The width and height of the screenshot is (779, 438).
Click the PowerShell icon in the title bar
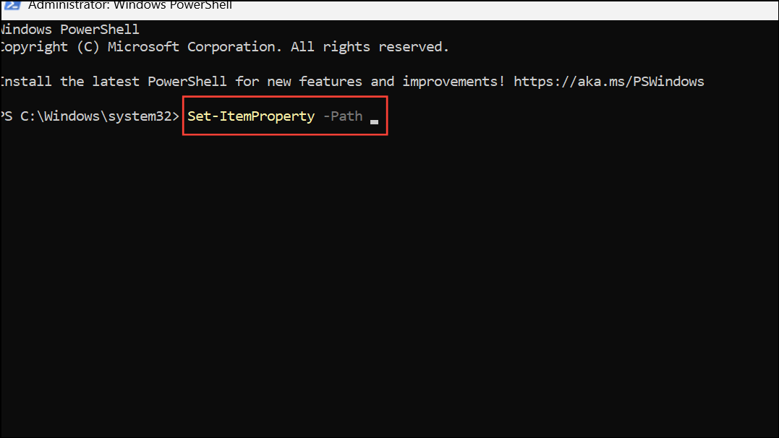[12, 6]
